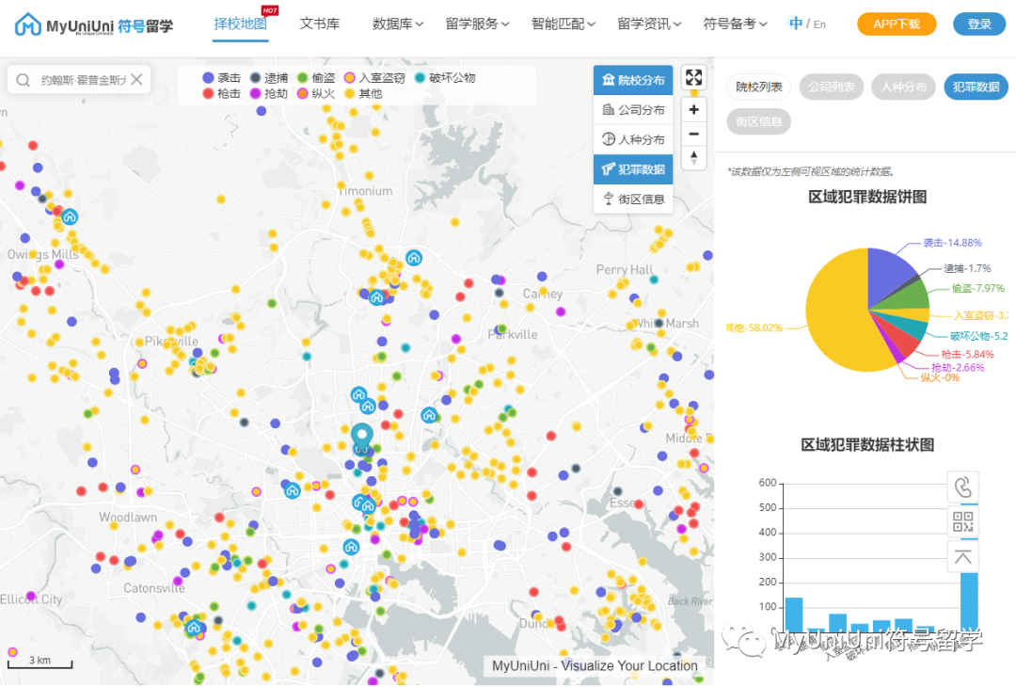This screenshot has height=687, width=1016.
Task: Reset the map compass north
Action: point(693,157)
